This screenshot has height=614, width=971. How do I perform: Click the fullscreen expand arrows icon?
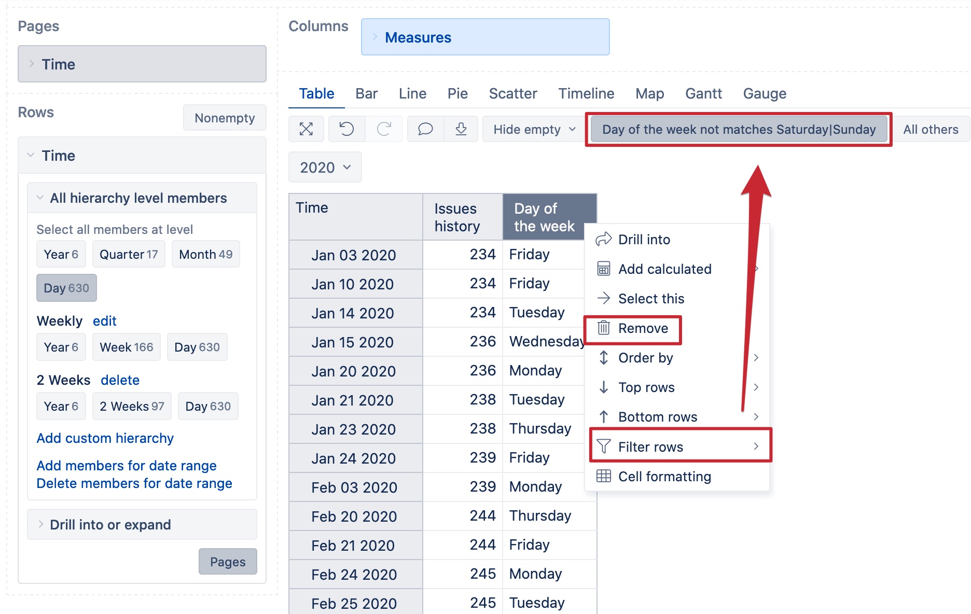point(306,129)
